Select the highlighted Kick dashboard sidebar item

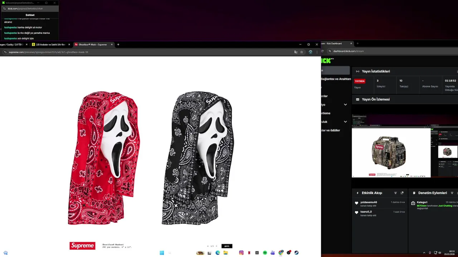[x=335, y=70]
